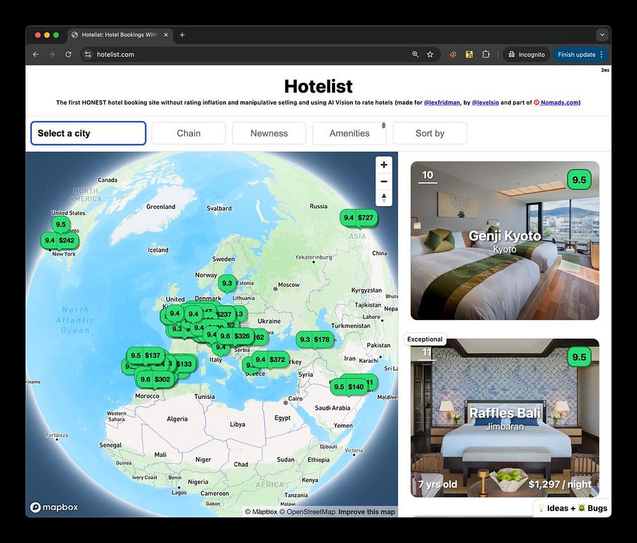The width and height of the screenshot is (637, 543).
Task: Click the 9.5 rating badge on Genji Kyoto
Action: [x=579, y=180]
